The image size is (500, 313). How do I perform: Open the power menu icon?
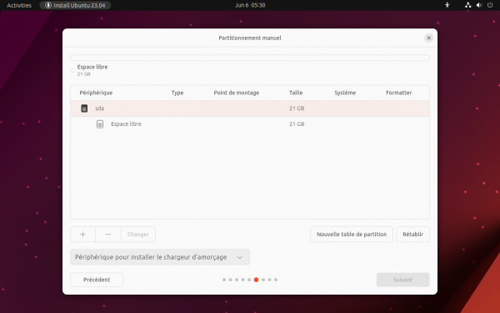[490, 5]
